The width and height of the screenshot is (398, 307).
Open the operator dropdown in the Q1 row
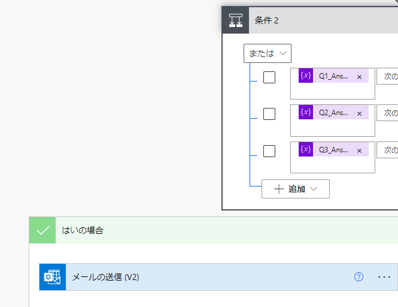388,76
